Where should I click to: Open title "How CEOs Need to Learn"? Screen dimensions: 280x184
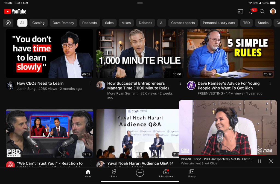click(40, 83)
